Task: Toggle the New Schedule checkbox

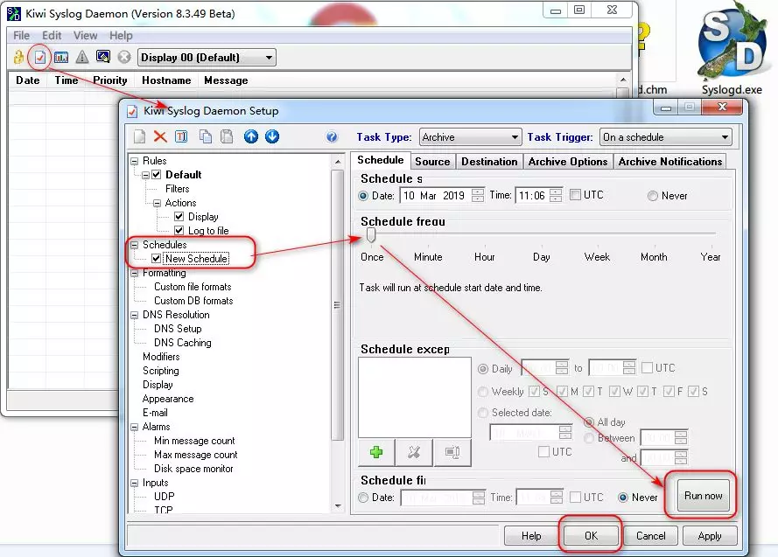Action: (157, 258)
